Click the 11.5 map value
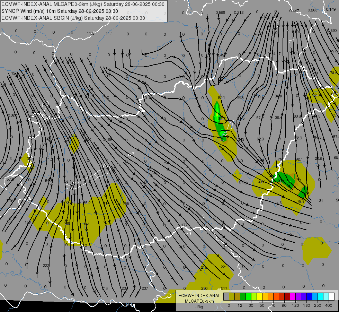 point(91,33)
